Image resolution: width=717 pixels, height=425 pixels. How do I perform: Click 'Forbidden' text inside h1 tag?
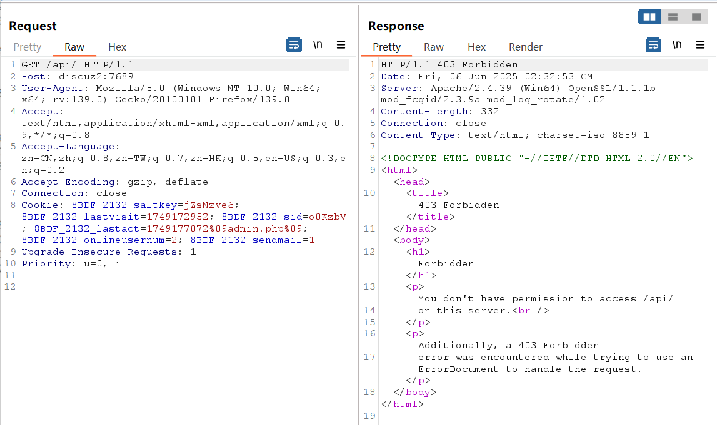point(446,264)
